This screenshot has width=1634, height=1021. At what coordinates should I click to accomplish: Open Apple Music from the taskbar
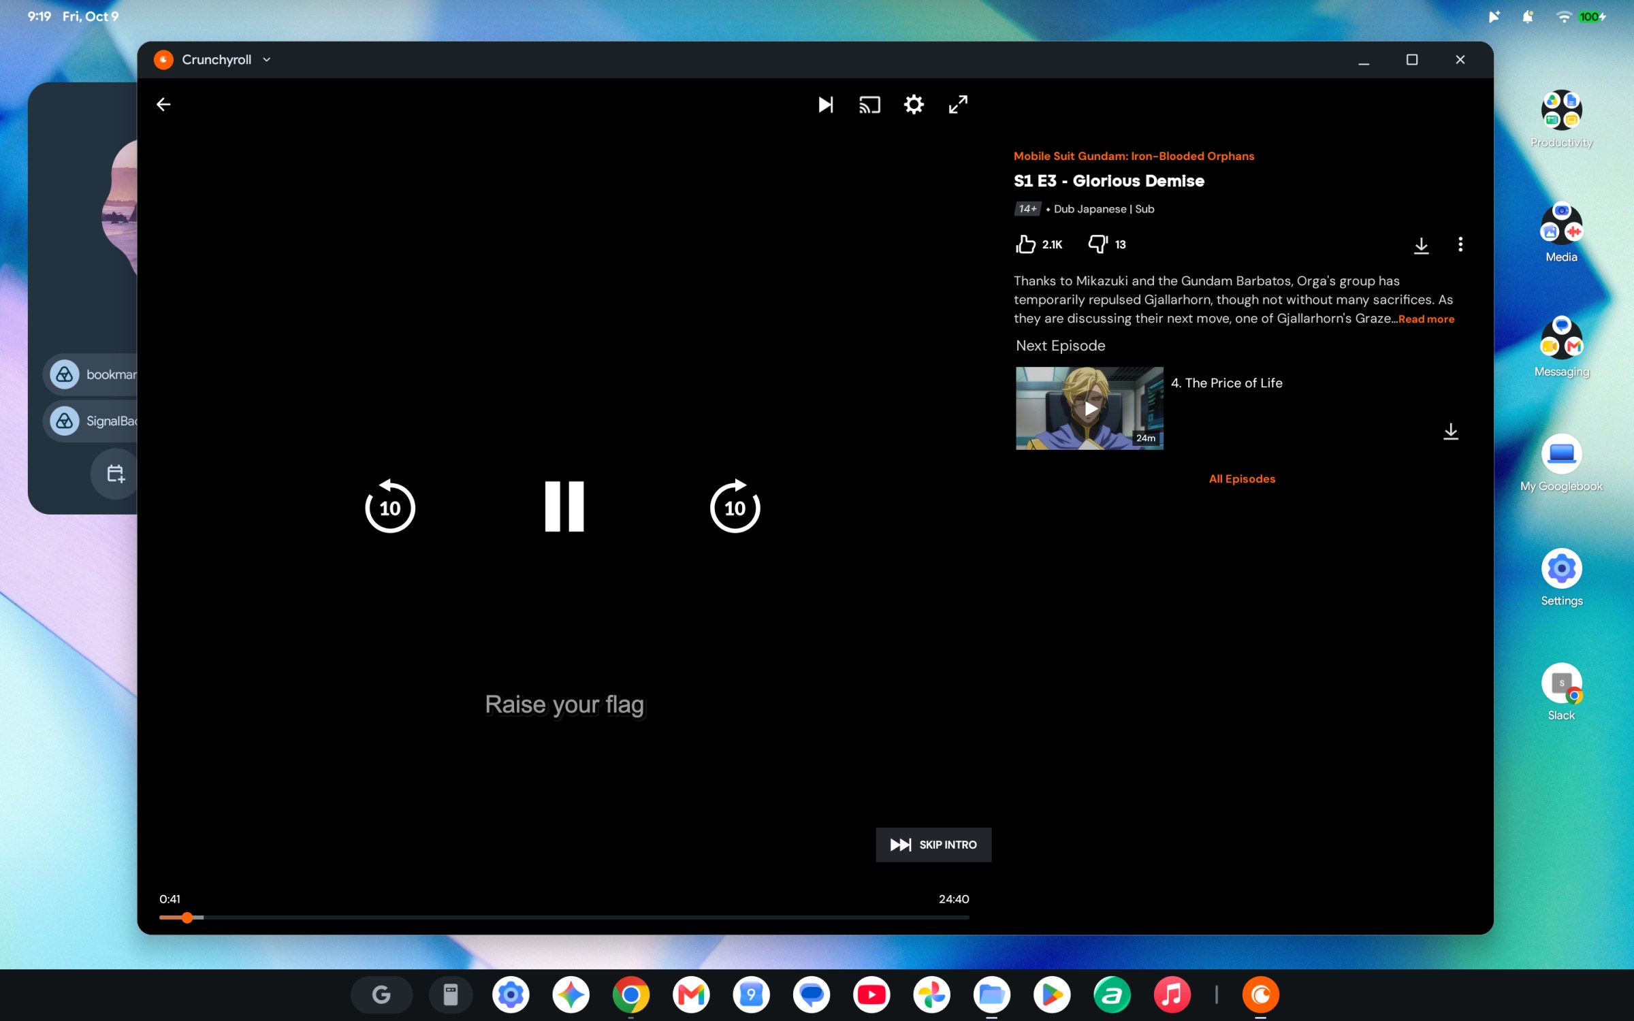tap(1172, 994)
